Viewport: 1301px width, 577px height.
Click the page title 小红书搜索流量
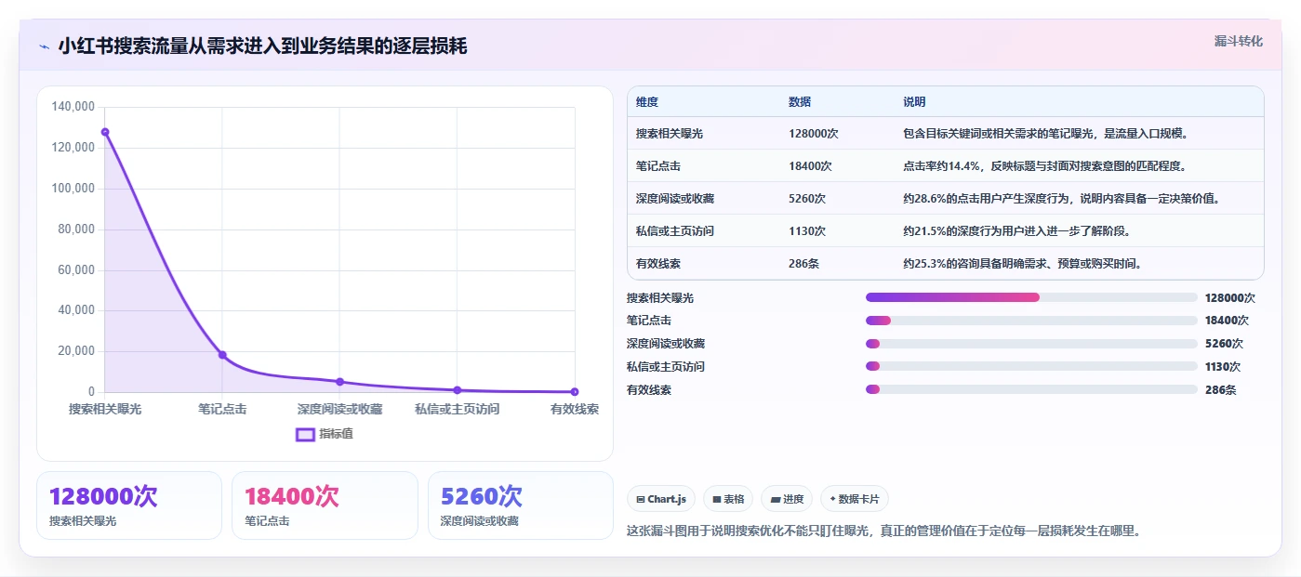(x=262, y=46)
